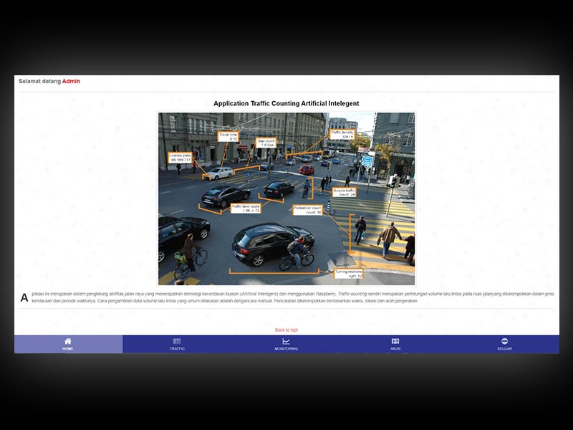Go to the AKUN tab label
Image resolution: width=573 pixels, height=430 pixels.
(x=395, y=349)
